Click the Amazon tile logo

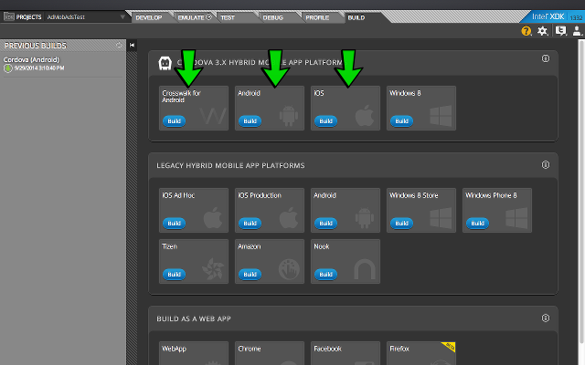pyautogui.click(x=289, y=269)
